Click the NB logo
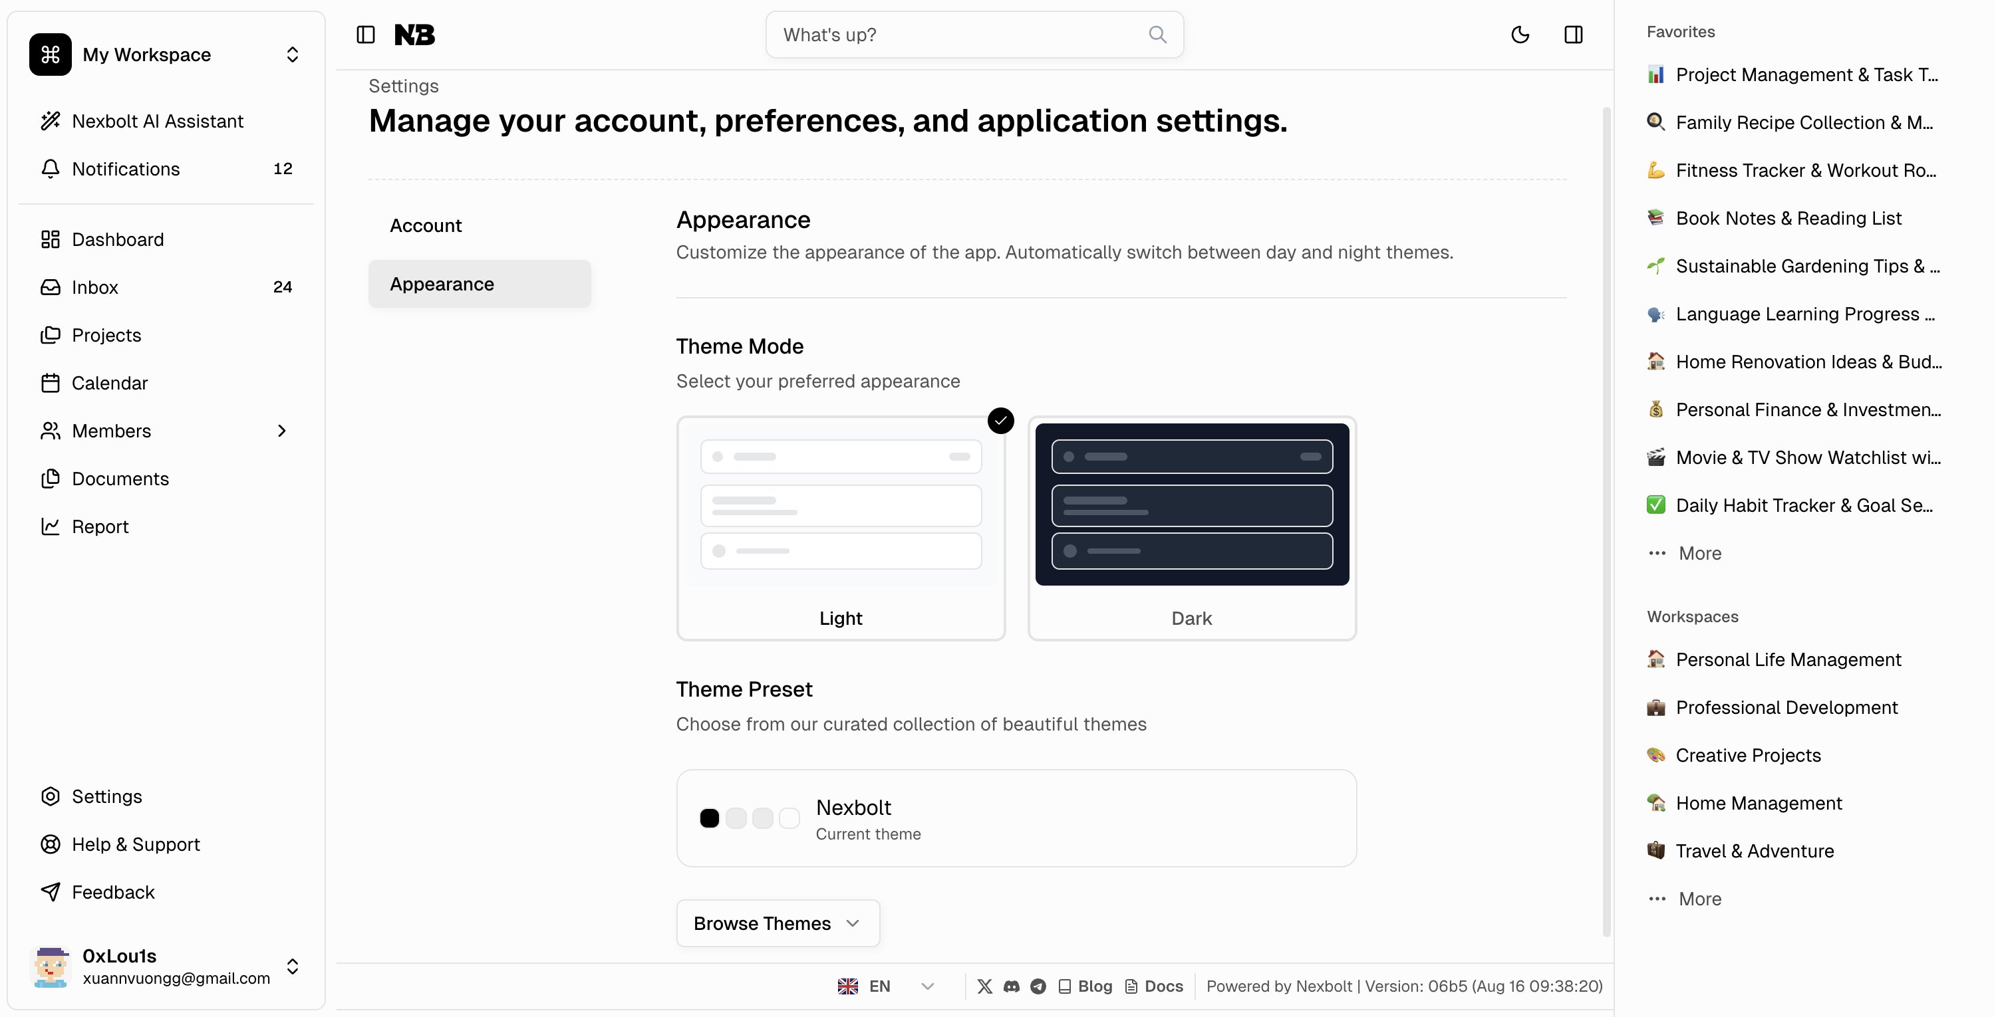1994x1017 pixels. (x=415, y=35)
